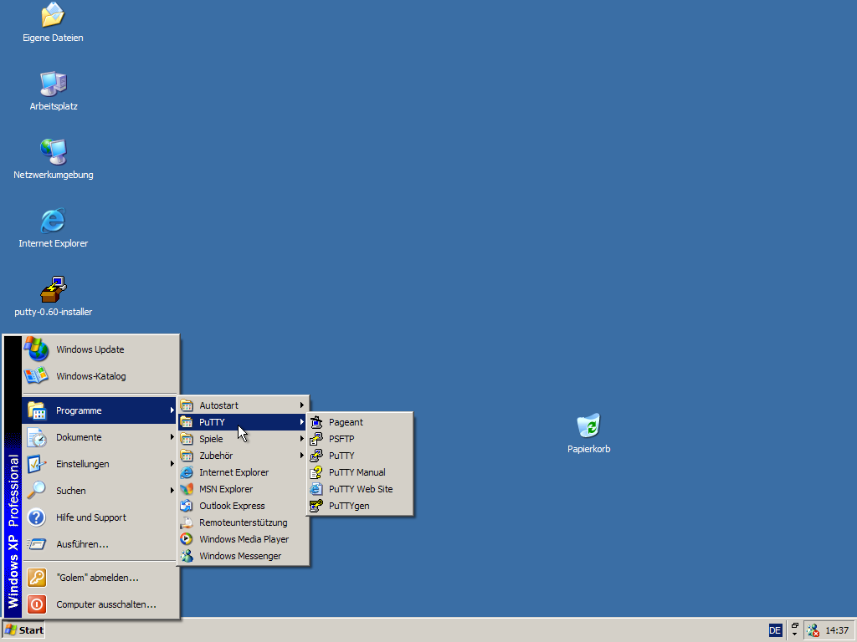
Task: Open Pageant from the PuTTY menu
Action: [346, 422]
